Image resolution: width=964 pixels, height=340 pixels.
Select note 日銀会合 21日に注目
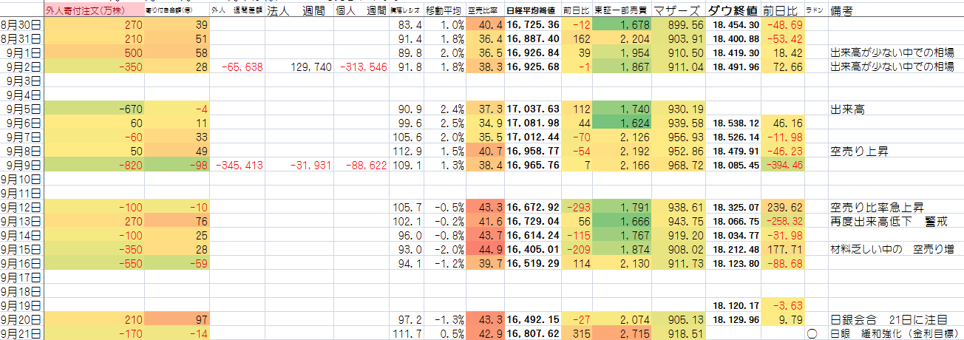point(889,319)
